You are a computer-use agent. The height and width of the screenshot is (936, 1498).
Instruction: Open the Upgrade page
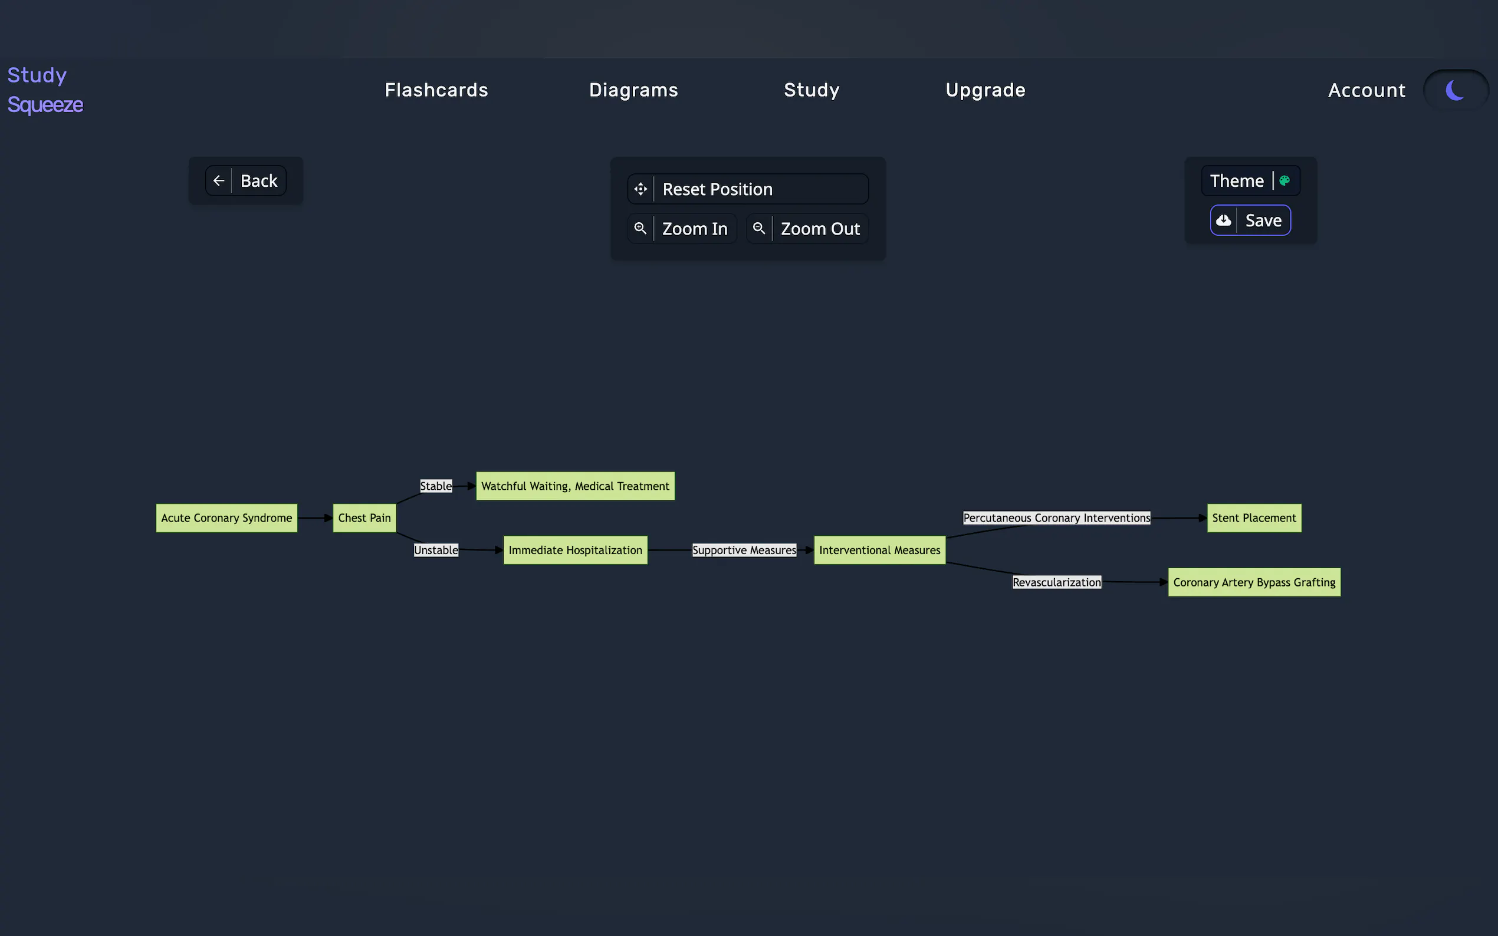pyautogui.click(x=985, y=90)
